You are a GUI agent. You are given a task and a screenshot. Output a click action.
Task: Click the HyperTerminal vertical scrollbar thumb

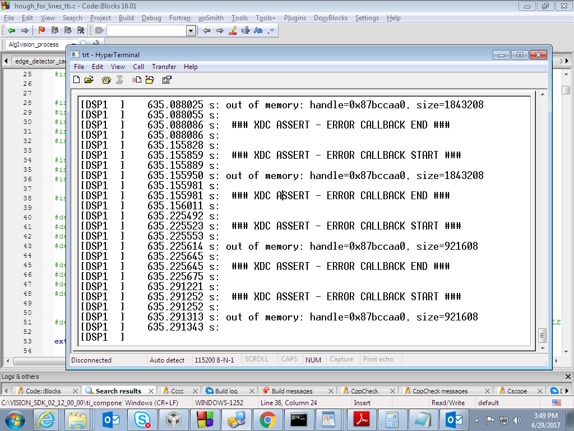pos(543,335)
